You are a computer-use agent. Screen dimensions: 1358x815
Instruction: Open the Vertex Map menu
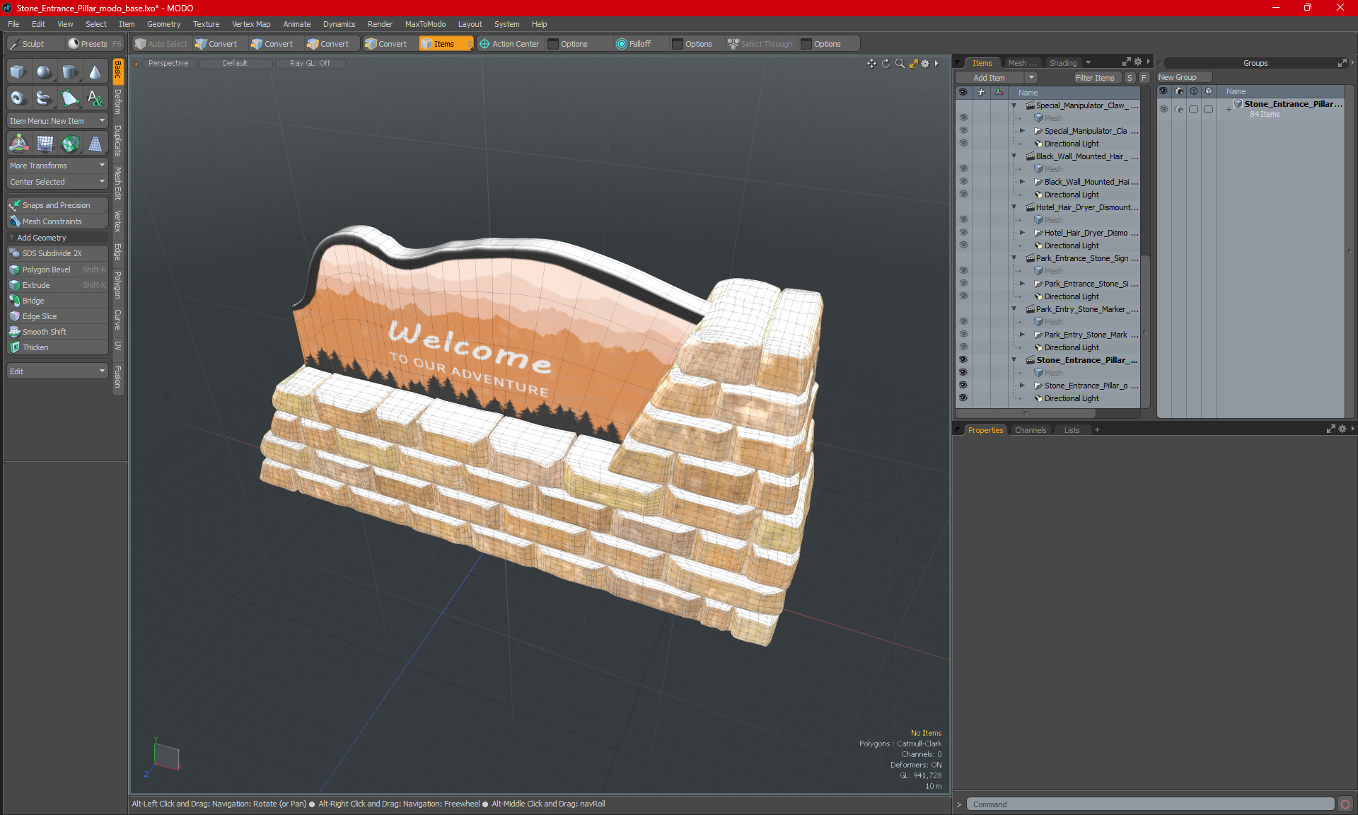251,24
